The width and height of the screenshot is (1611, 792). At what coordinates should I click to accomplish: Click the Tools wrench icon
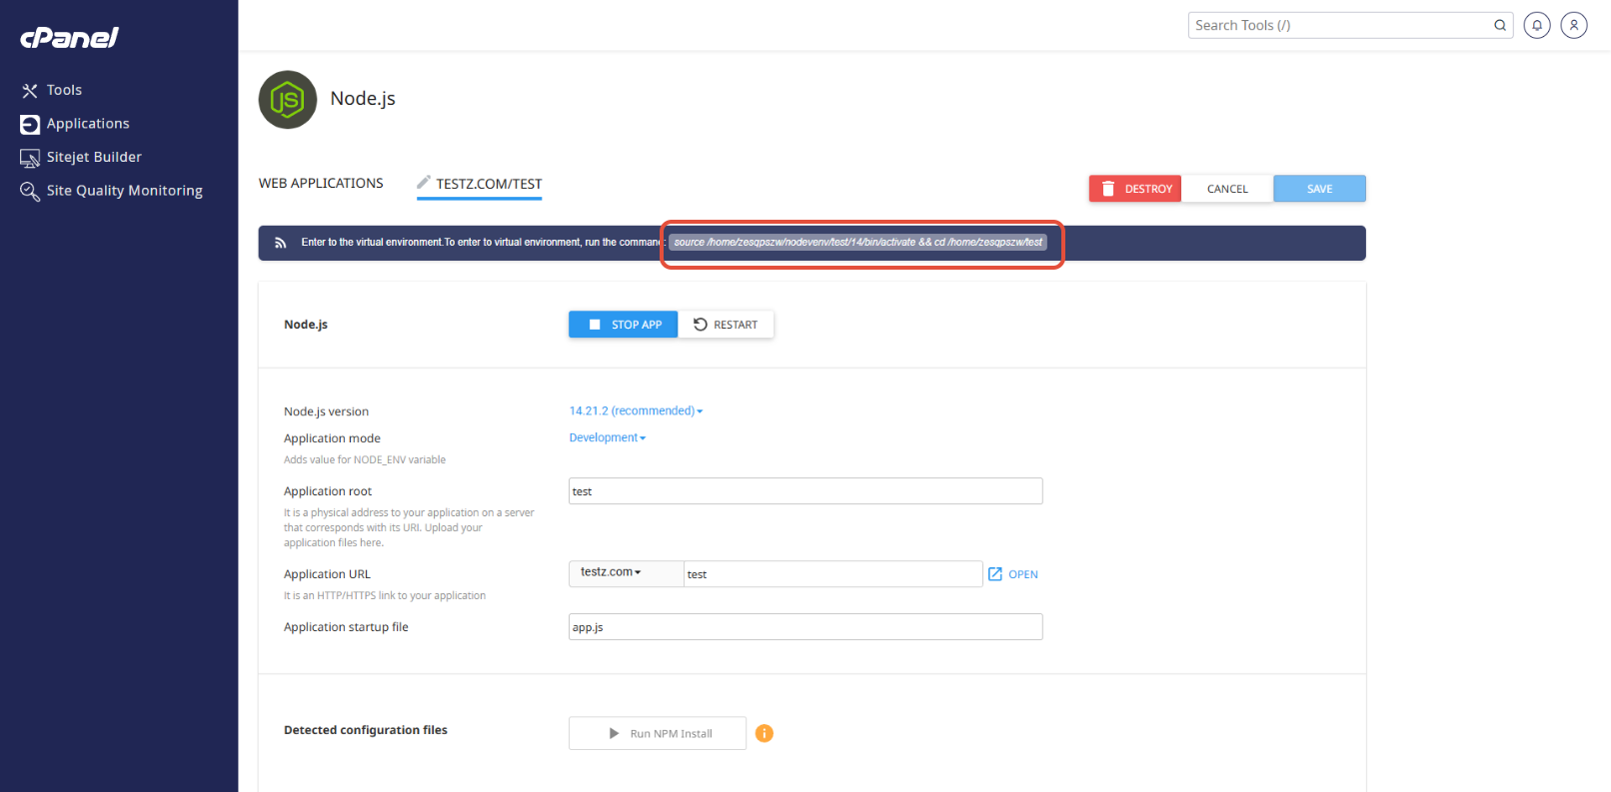point(30,91)
